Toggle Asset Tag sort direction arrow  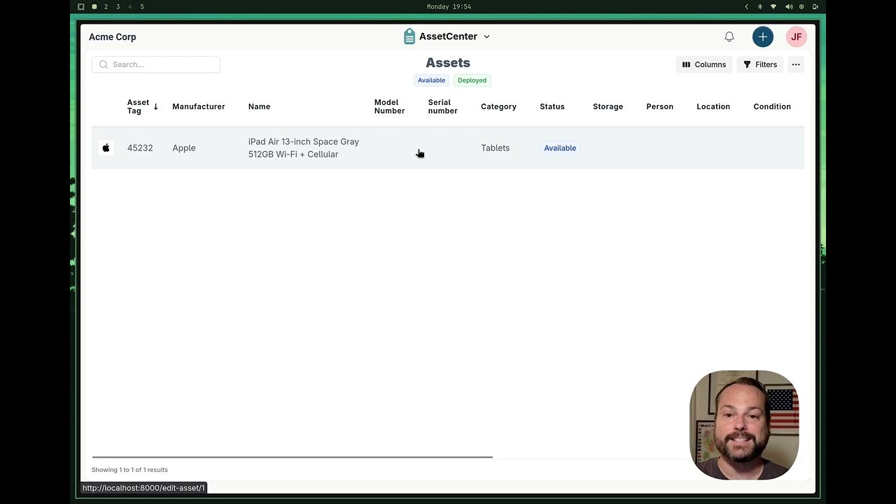coord(154,106)
